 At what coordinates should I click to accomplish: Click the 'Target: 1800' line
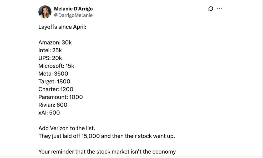pyautogui.click(x=54, y=81)
